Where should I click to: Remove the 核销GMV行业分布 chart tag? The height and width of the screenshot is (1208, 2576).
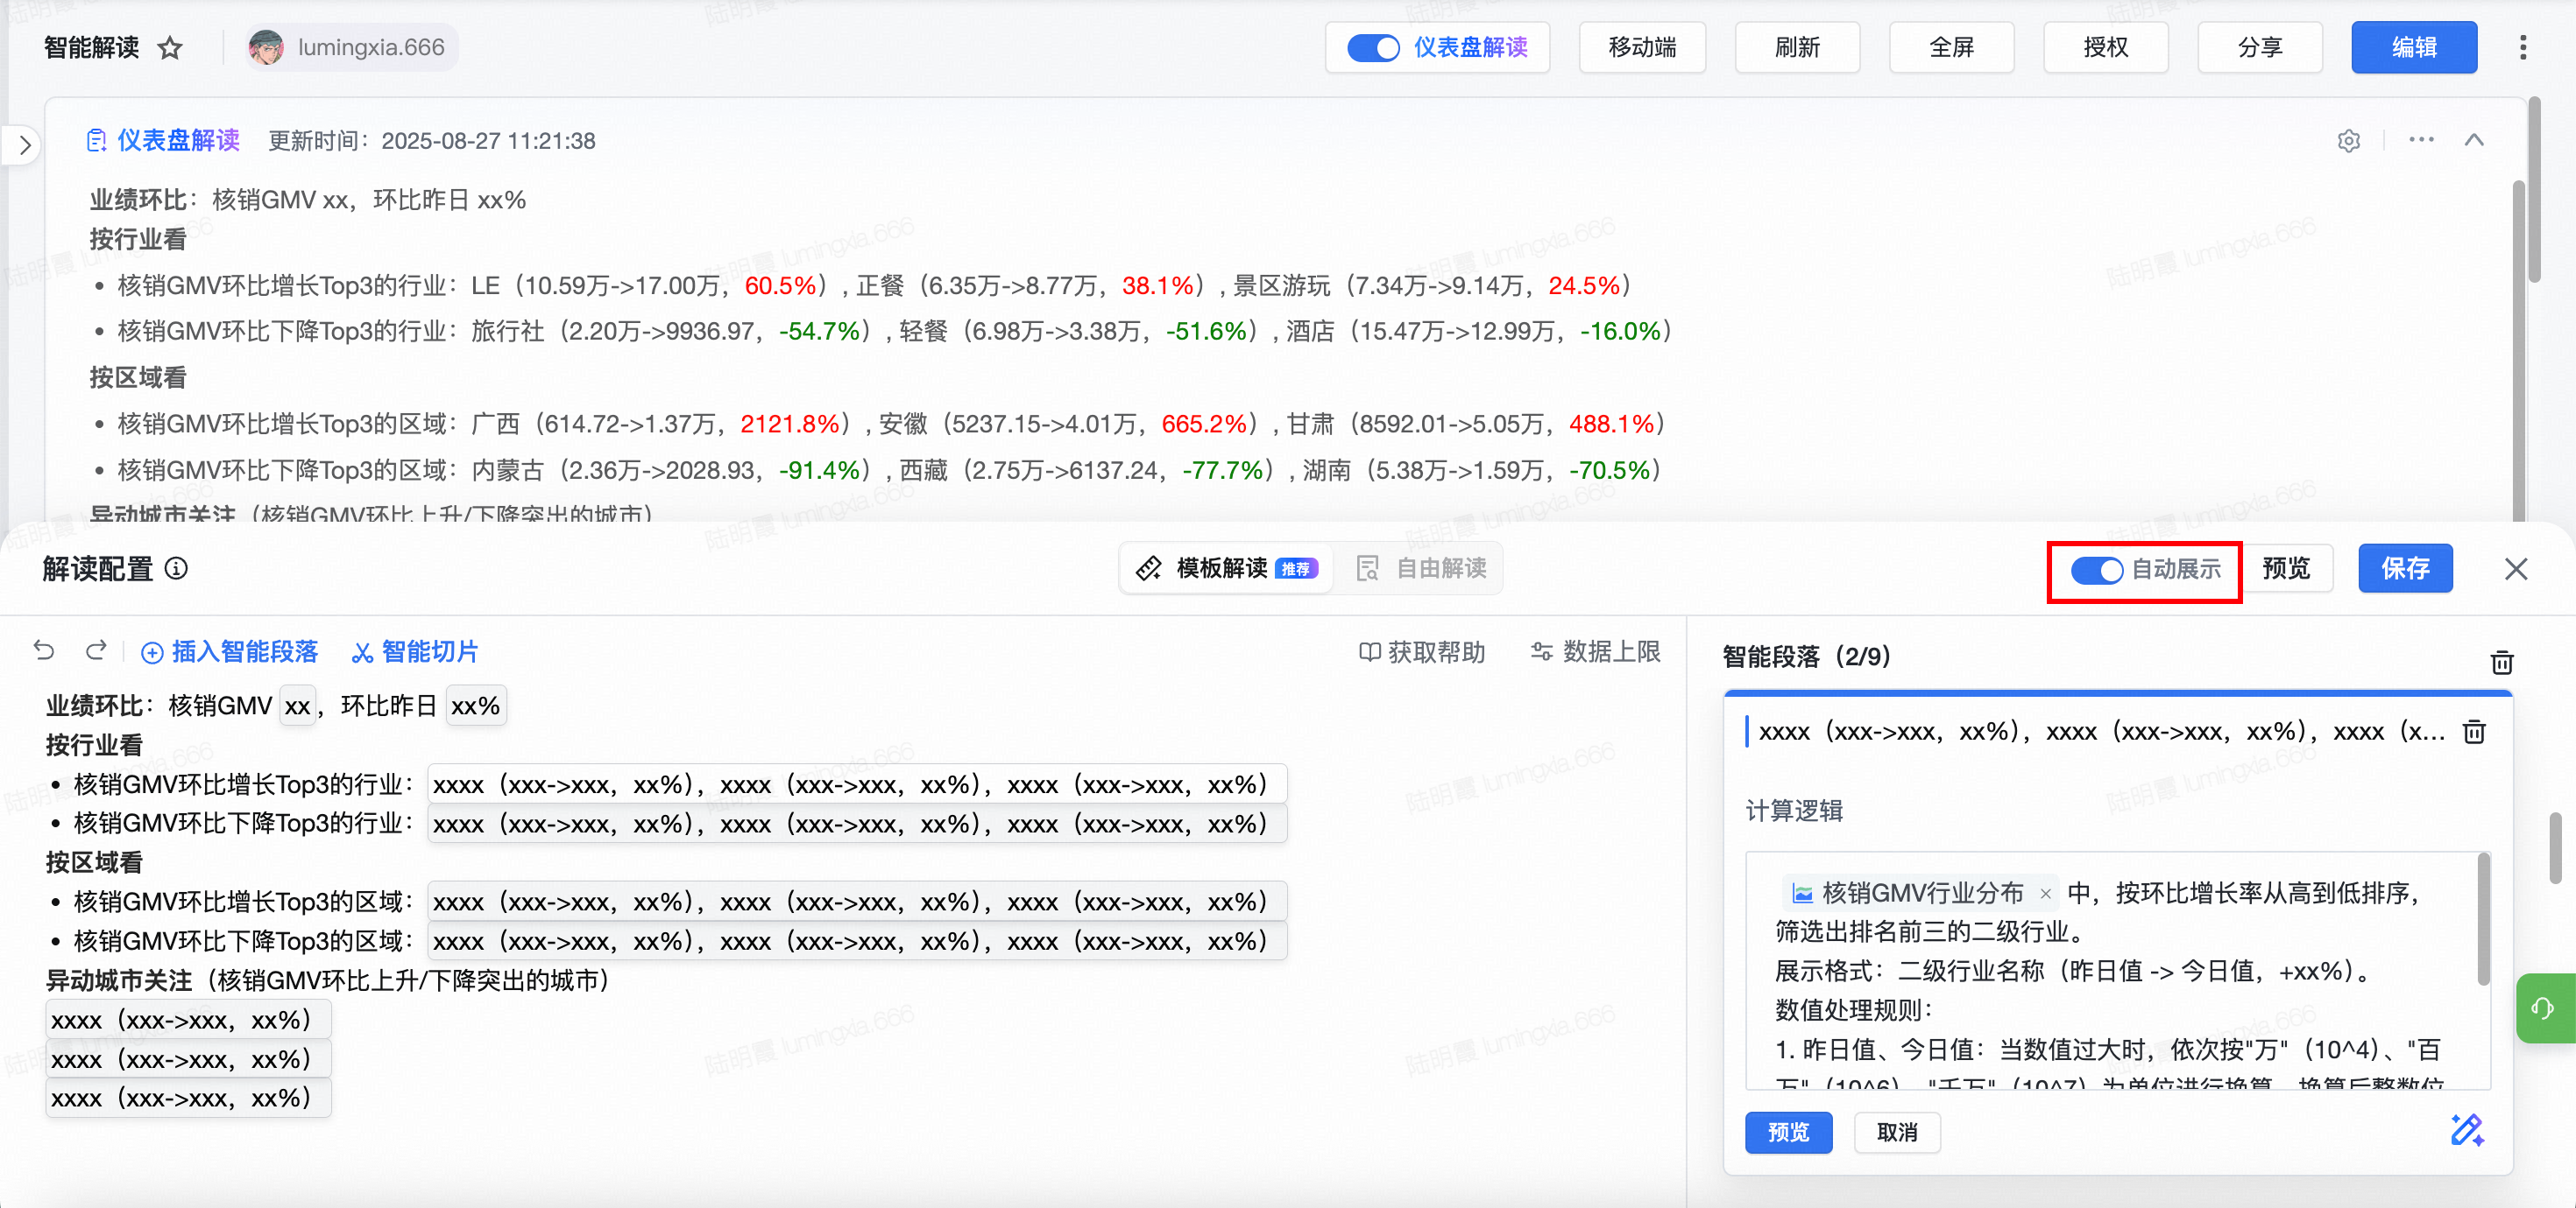(x=2046, y=893)
